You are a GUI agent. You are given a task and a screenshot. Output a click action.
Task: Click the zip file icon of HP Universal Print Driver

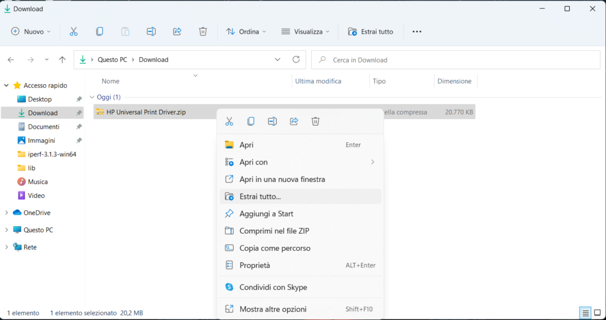tap(100, 112)
